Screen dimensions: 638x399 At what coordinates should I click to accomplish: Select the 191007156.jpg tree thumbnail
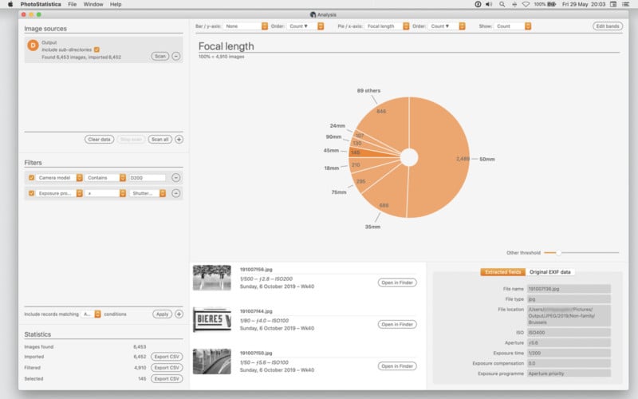(x=211, y=278)
